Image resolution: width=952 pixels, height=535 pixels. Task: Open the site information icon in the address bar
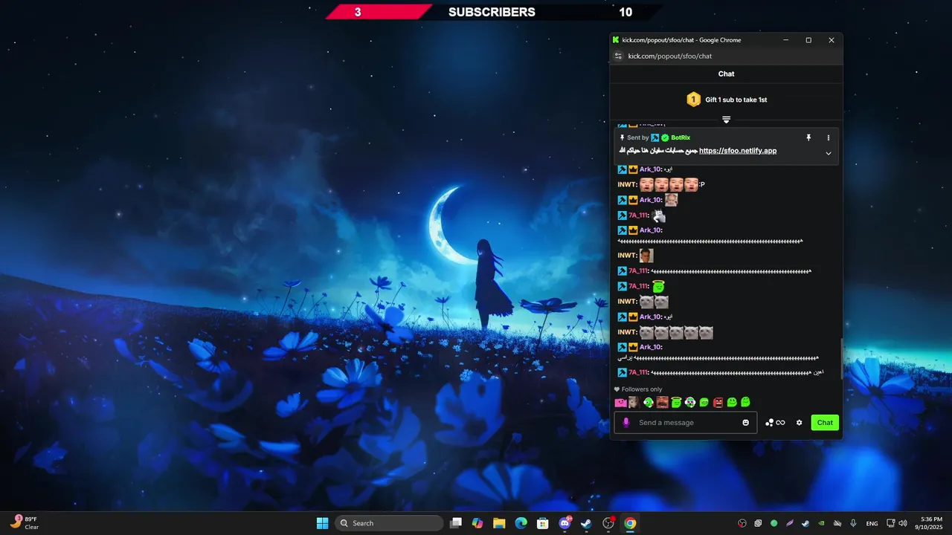(618, 56)
